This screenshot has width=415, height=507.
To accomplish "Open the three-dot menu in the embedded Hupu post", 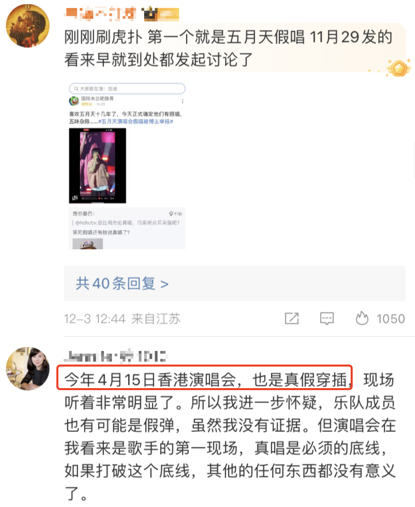I will [x=182, y=101].
